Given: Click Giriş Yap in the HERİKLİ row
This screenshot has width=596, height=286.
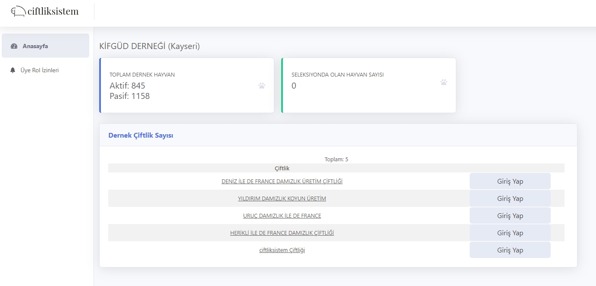Looking at the screenshot, I should point(510,233).
